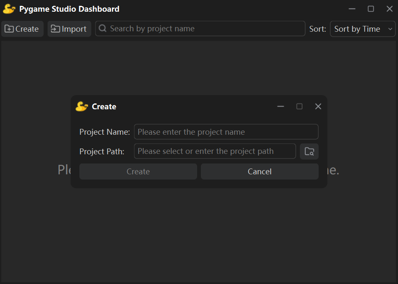Image resolution: width=398 pixels, height=284 pixels.
Task: Click the Create button in the dialog
Action: pyautogui.click(x=138, y=172)
